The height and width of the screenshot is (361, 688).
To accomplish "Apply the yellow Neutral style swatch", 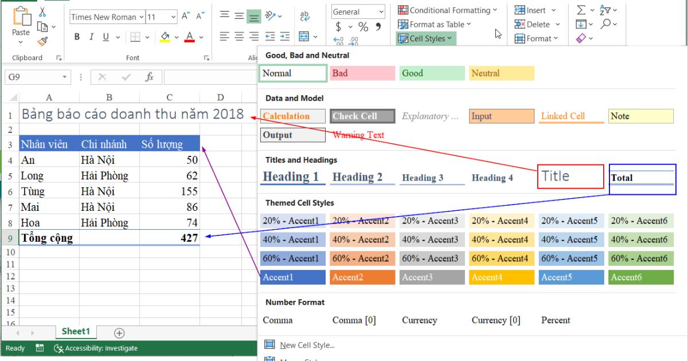I will [501, 73].
